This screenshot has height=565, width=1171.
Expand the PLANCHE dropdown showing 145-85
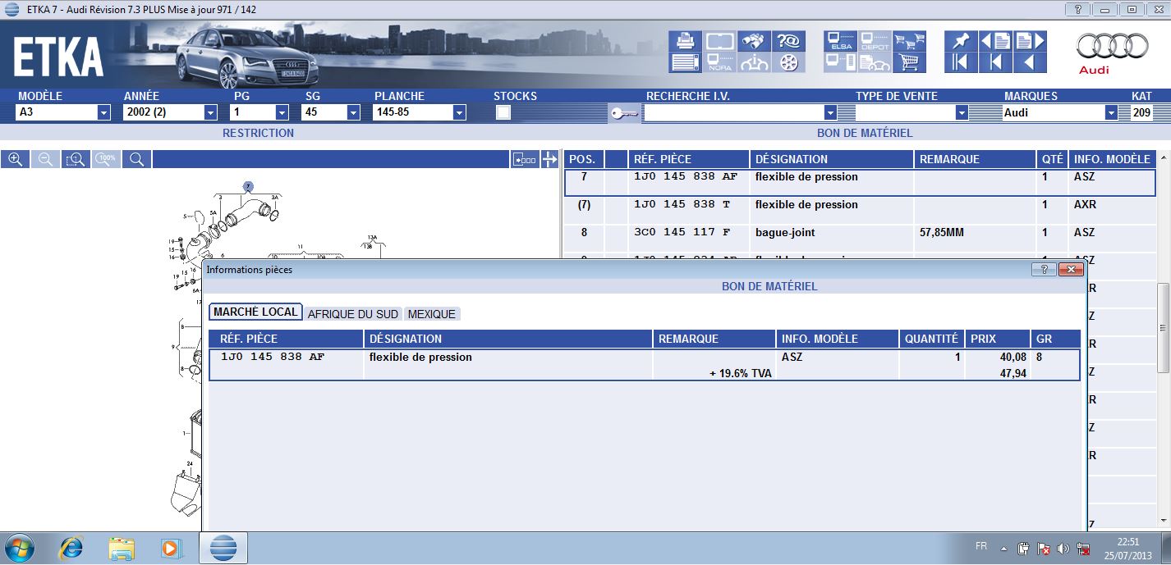(x=459, y=113)
